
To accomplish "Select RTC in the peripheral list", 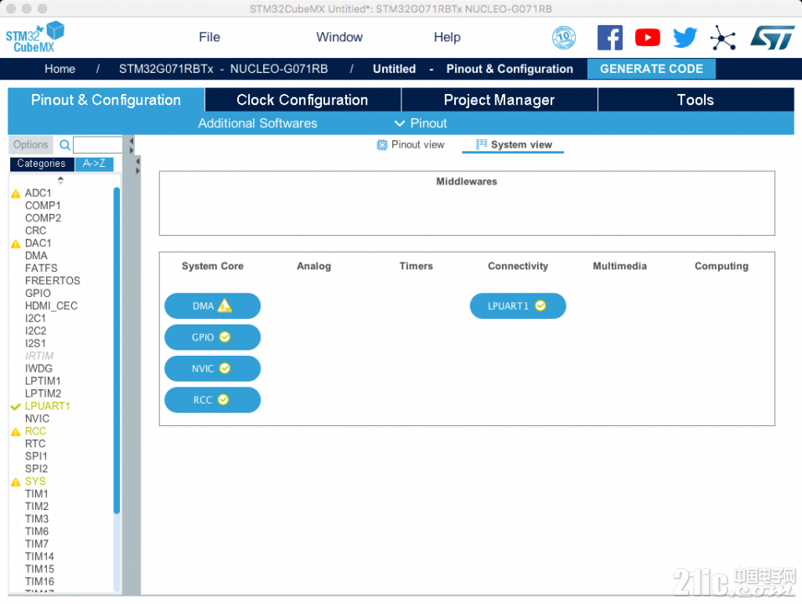I will 35,444.
